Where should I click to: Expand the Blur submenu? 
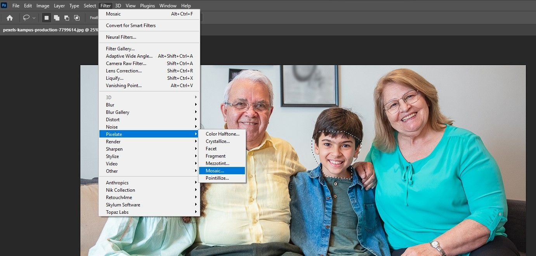coord(149,105)
